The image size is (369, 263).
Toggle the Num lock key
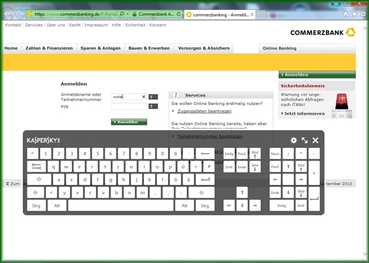[275, 154]
